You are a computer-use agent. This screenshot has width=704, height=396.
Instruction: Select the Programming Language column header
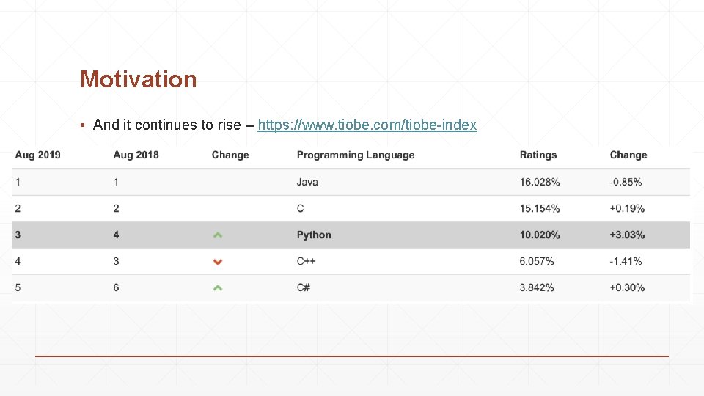click(356, 155)
